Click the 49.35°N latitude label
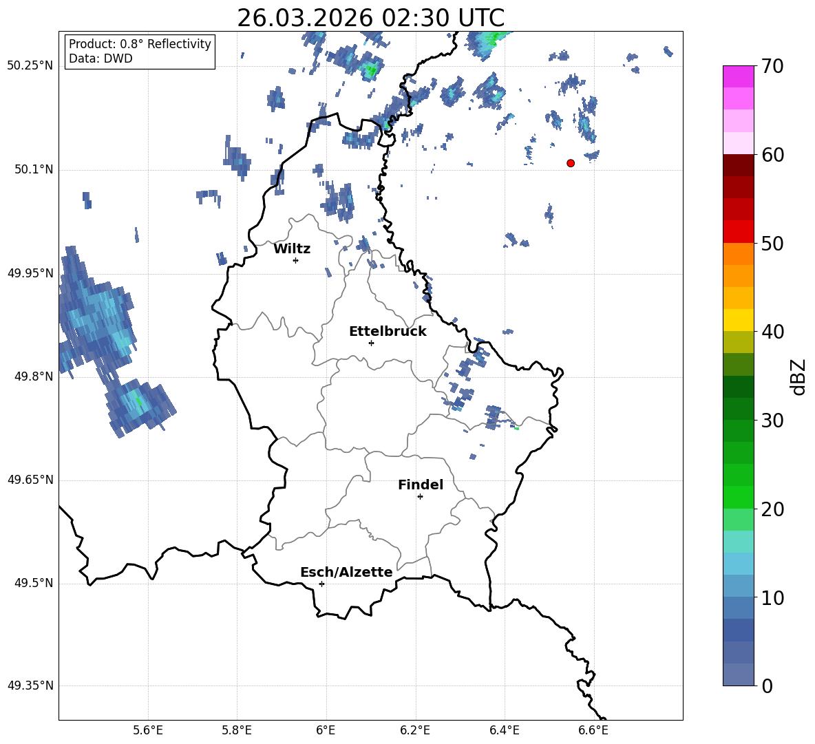The image size is (815, 744). point(30,685)
